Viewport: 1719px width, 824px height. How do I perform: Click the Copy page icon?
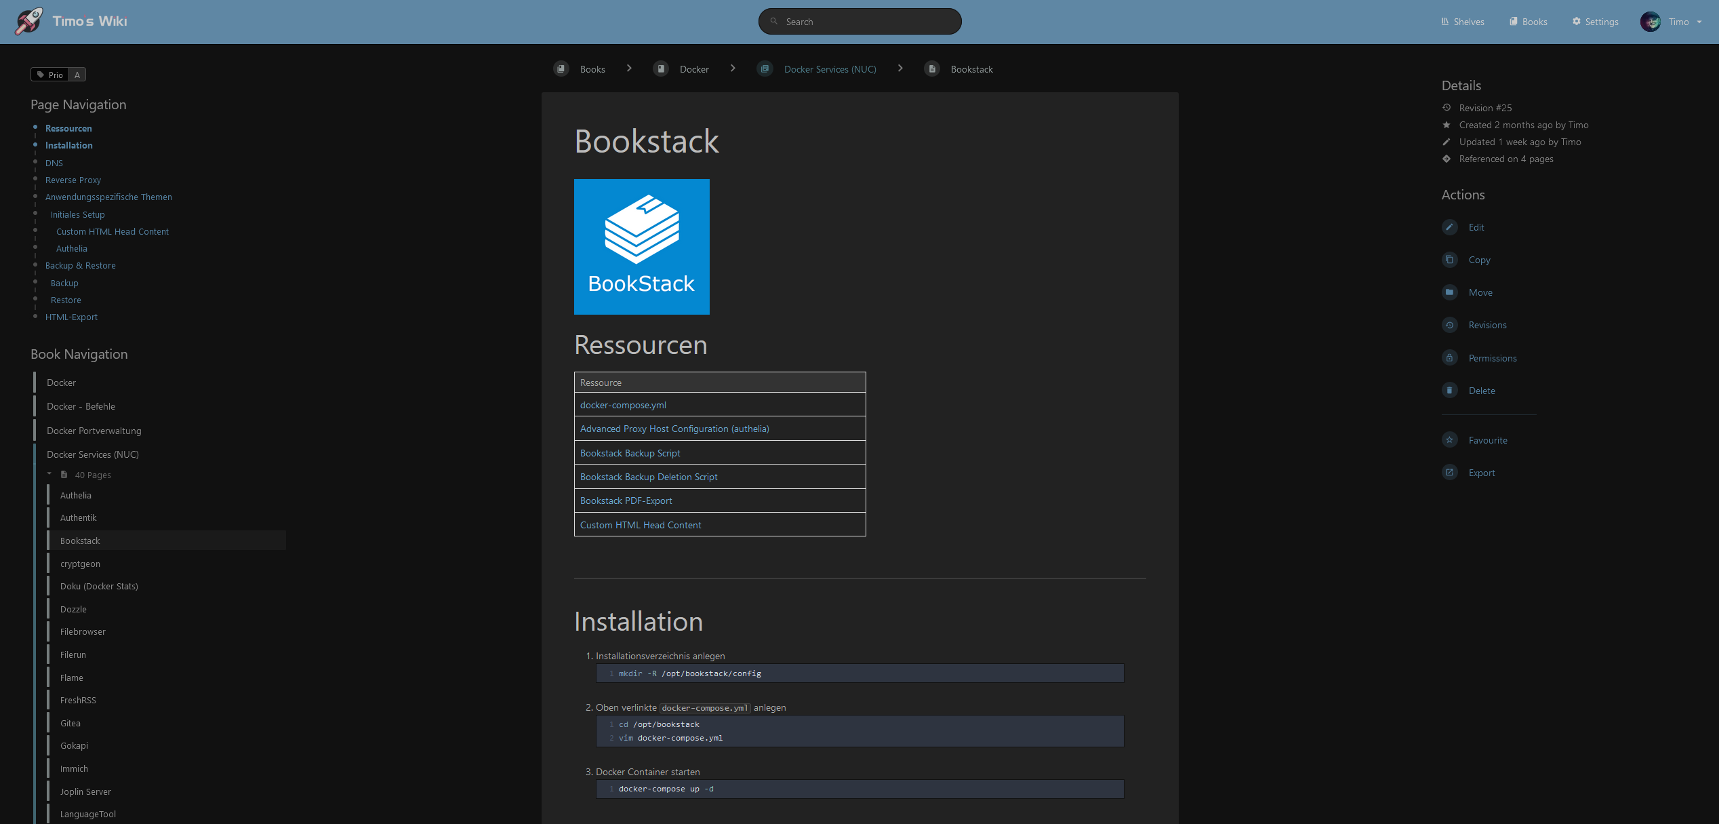point(1449,260)
